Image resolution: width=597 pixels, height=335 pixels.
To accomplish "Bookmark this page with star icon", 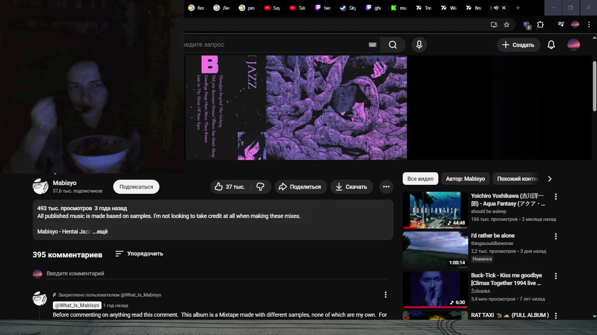I will pyautogui.click(x=507, y=25).
